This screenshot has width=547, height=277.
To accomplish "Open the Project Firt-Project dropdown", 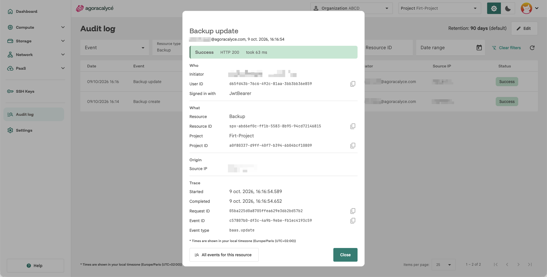I will (x=440, y=8).
